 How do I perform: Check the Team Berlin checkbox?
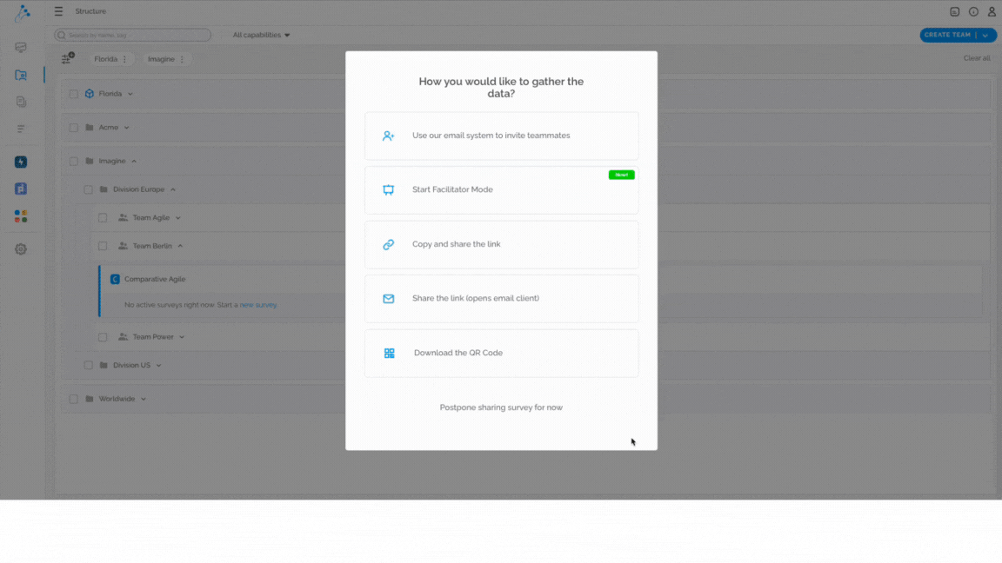tap(103, 246)
